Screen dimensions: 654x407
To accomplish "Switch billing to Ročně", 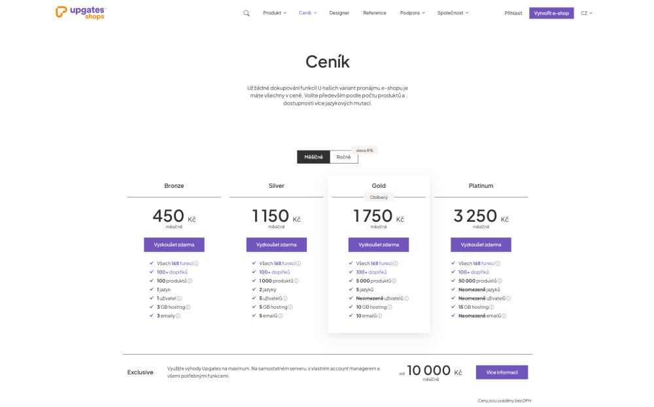I will point(343,157).
